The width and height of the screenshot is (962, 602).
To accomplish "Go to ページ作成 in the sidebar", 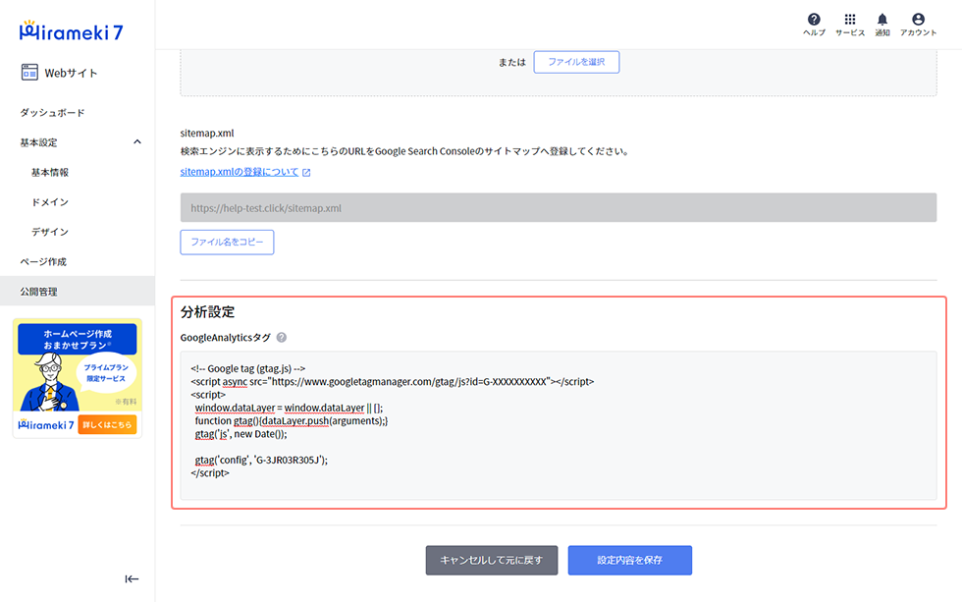I will [43, 261].
